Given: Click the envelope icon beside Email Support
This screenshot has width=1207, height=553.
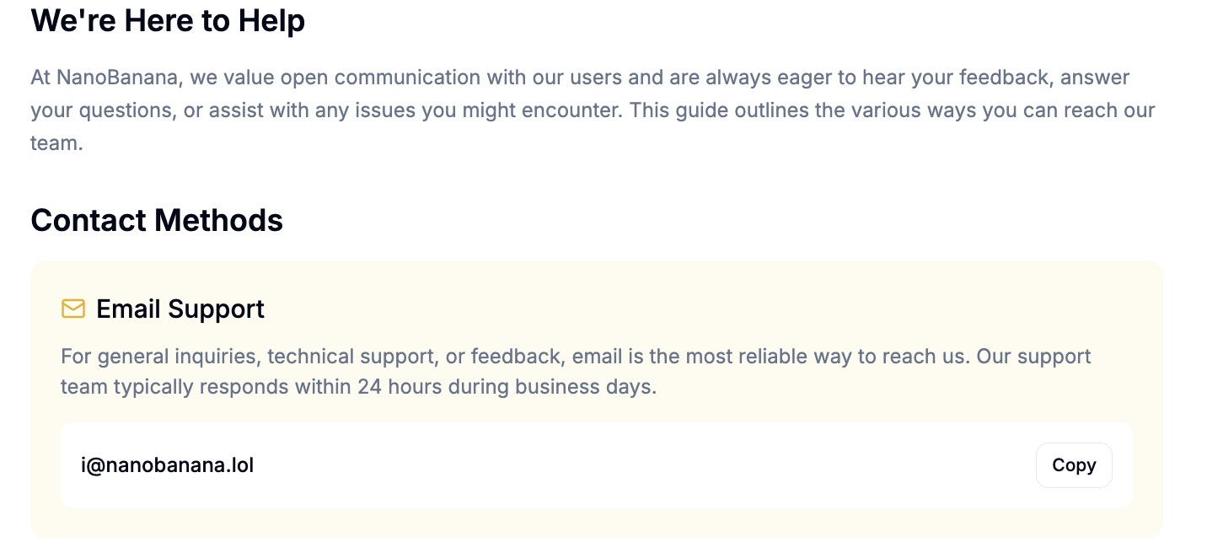Looking at the screenshot, I should click(x=73, y=309).
